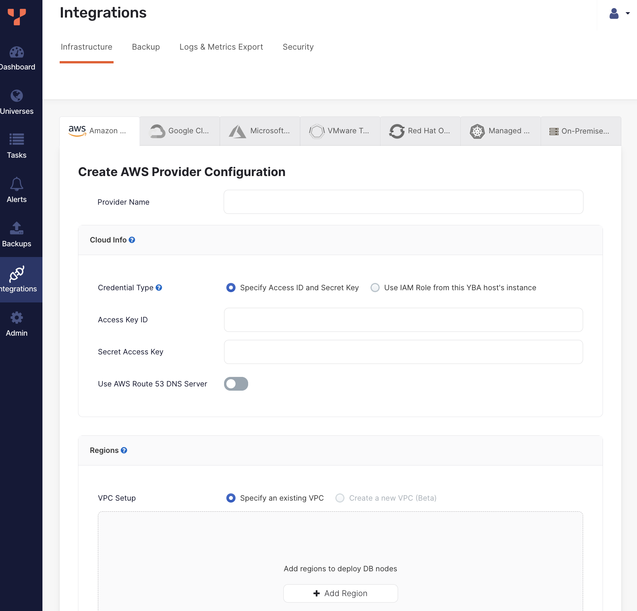Open the Cloud Info help tooltip

132,240
